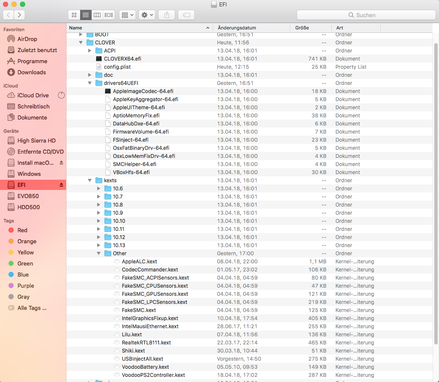
Task: Expand the 10.13 kexts folder
Action: pos(98,245)
